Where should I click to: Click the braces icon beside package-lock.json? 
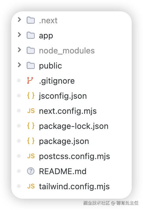pos(31,126)
